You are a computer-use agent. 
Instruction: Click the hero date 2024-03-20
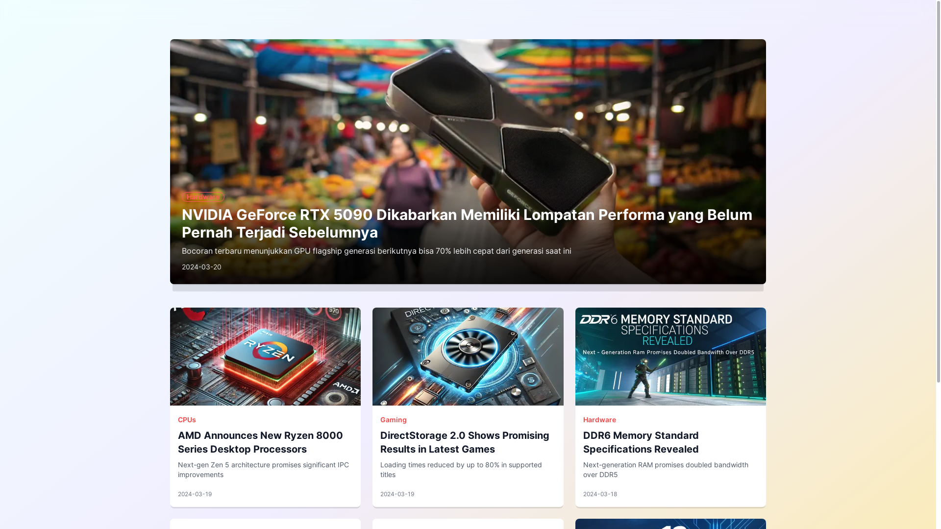pos(201,267)
